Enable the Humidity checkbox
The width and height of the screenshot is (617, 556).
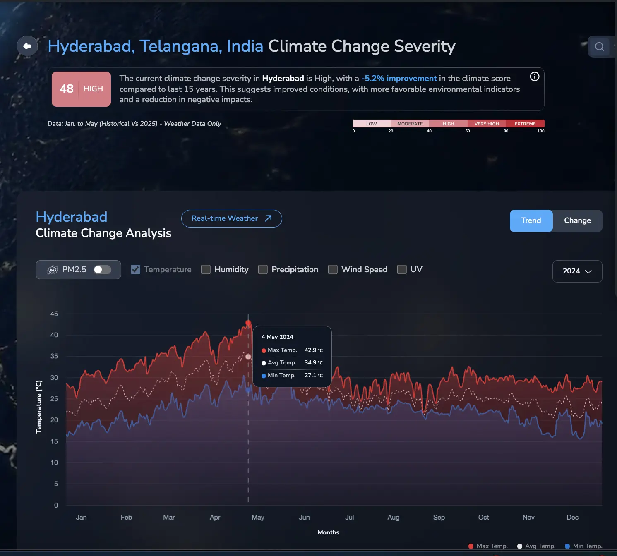[x=206, y=270]
